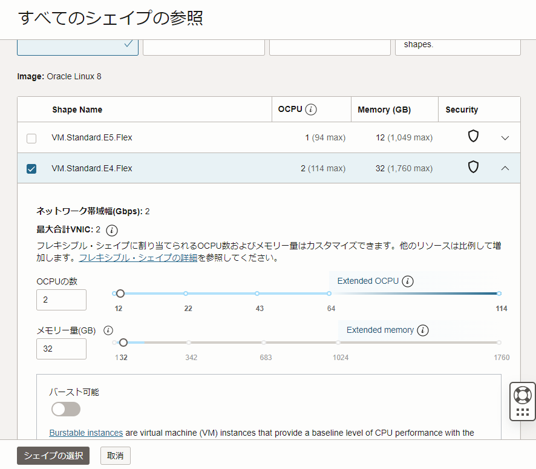Open the フレキシブル・シェイプの詳細 link
Screen dimensions: 536x469
coord(138,258)
